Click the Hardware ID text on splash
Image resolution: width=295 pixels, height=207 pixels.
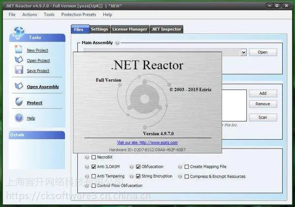tap(147, 150)
